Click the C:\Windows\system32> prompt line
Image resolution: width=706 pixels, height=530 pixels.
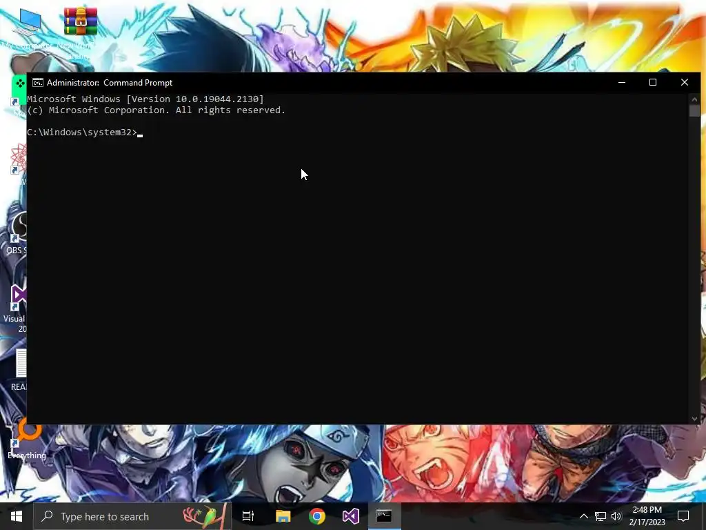(82, 132)
